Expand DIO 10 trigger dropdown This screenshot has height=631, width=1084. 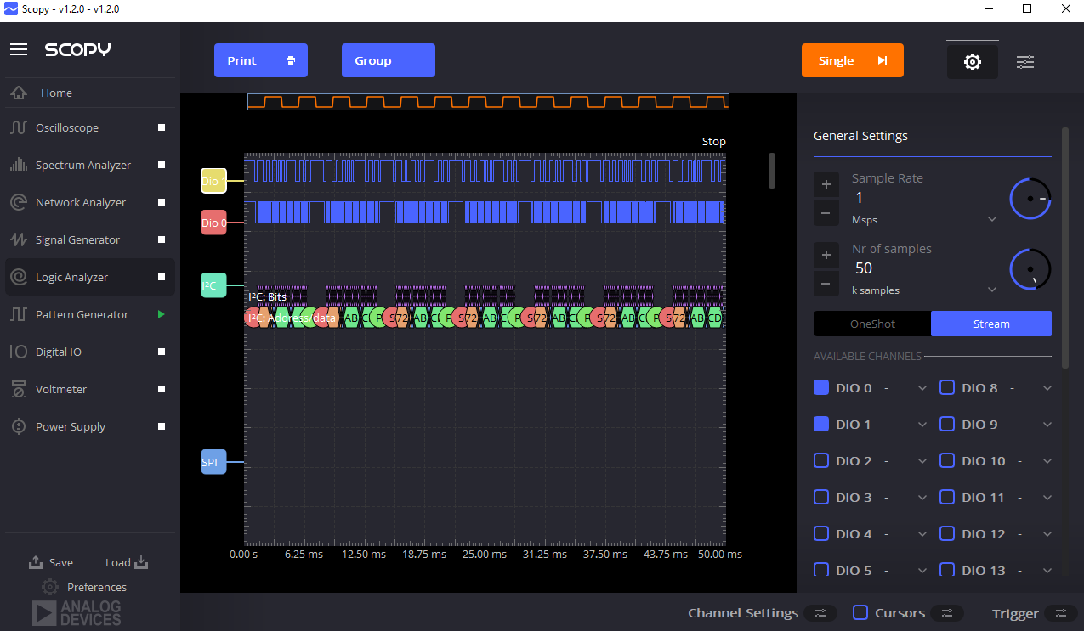(1047, 461)
